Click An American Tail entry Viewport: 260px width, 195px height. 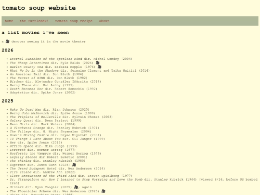[x=47, y=74]
